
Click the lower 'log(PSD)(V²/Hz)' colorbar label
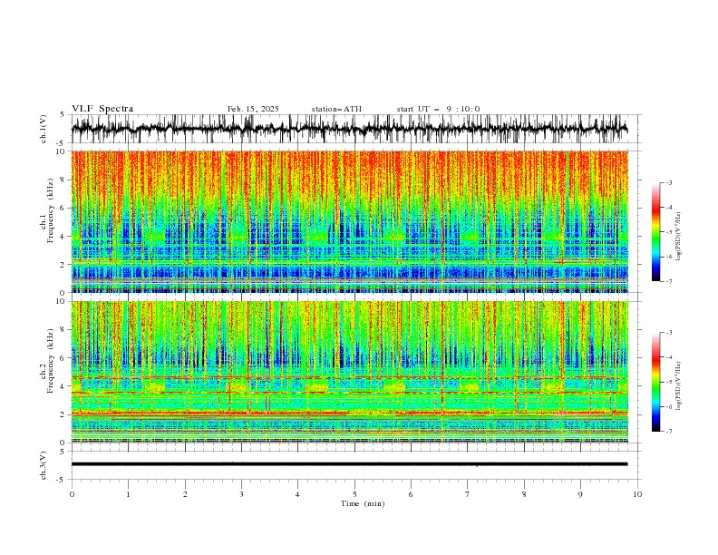tap(679, 386)
